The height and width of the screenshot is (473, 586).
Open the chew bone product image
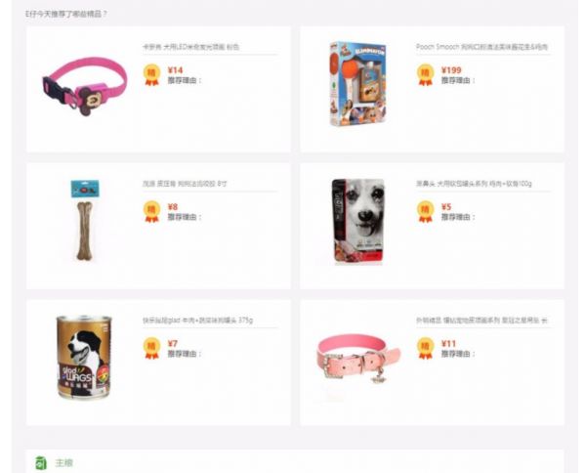point(85,220)
